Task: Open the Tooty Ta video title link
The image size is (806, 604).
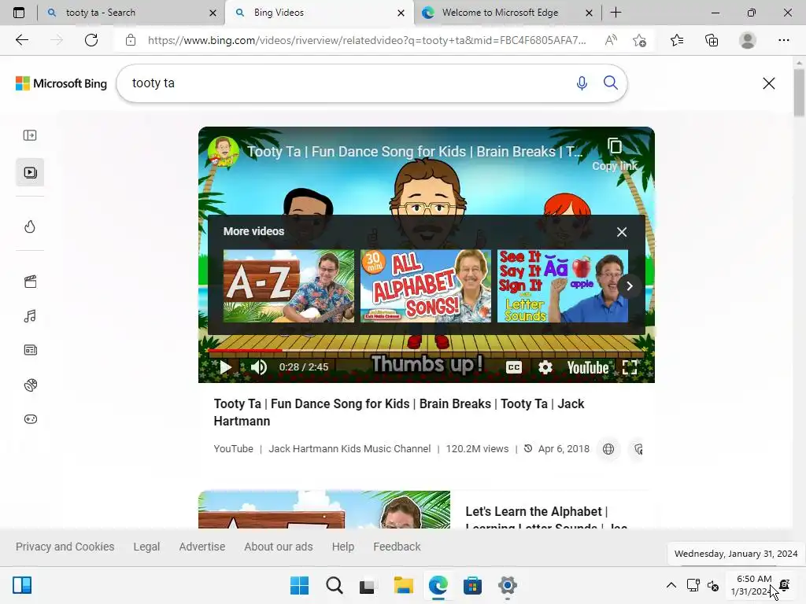Action: pyautogui.click(x=399, y=412)
